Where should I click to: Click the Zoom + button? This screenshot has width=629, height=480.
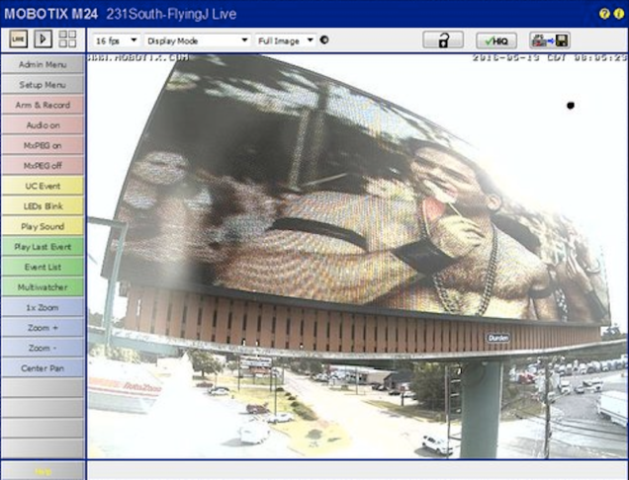click(44, 328)
